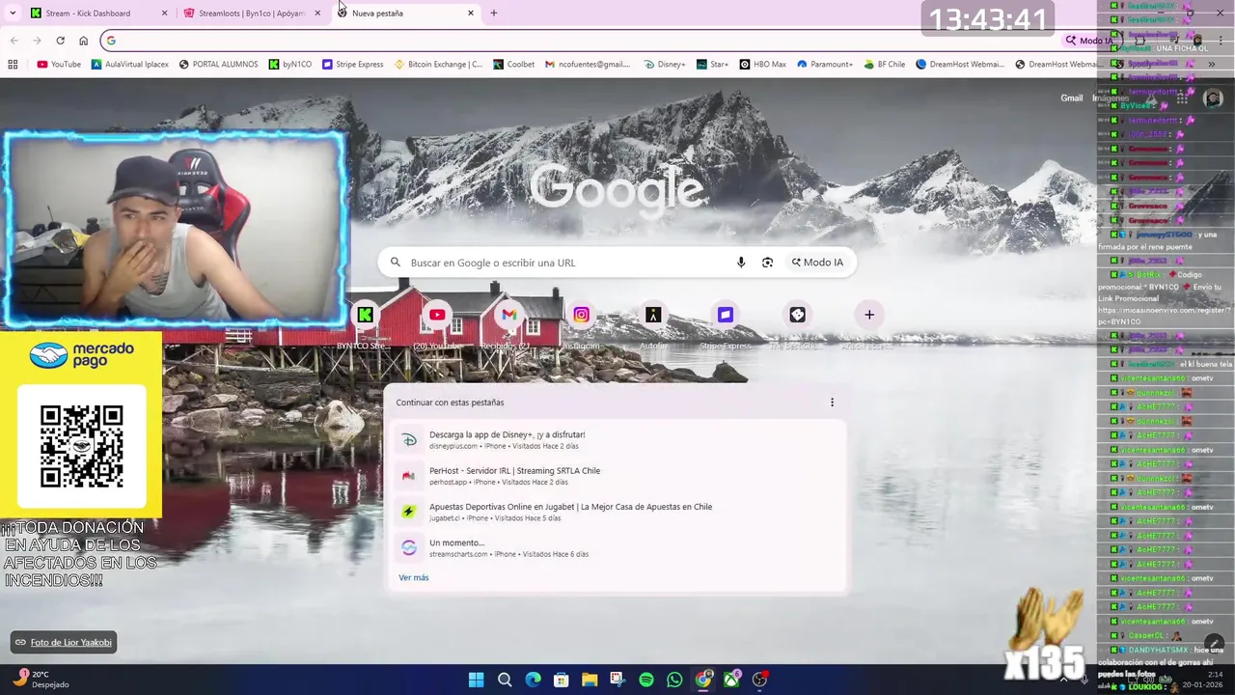Open Bitcoin Exchange bookmark
This screenshot has width=1235, height=695.
point(439,65)
